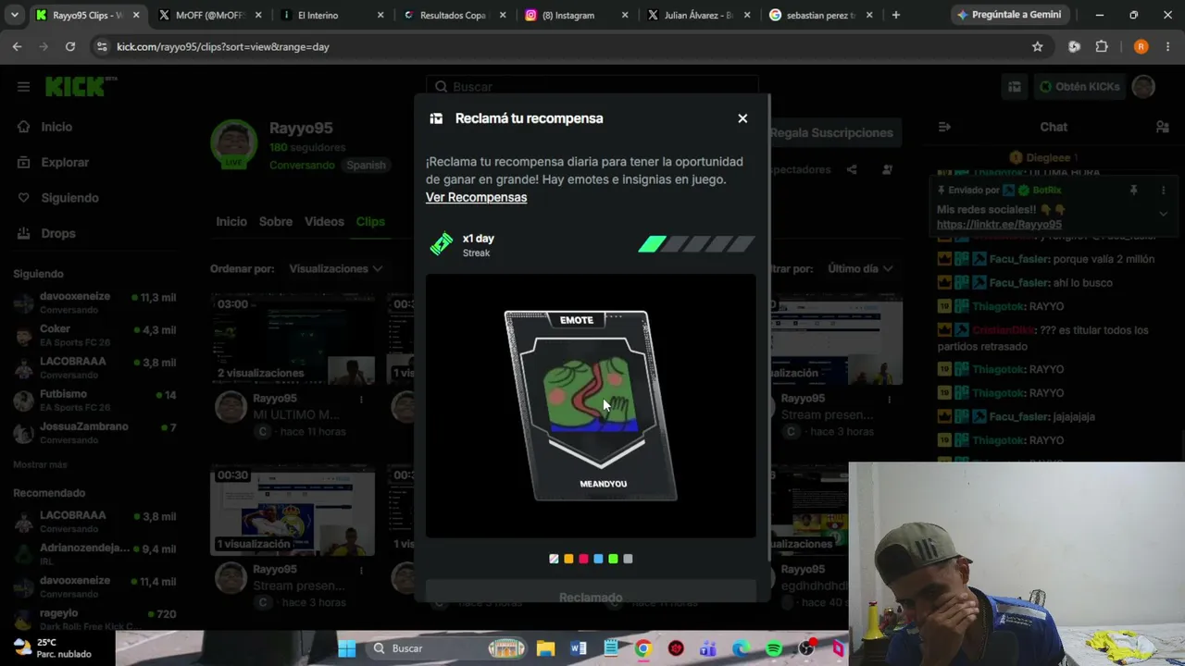Click the green streak battery icon
The height and width of the screenshot is (666, 1185).
442,244
